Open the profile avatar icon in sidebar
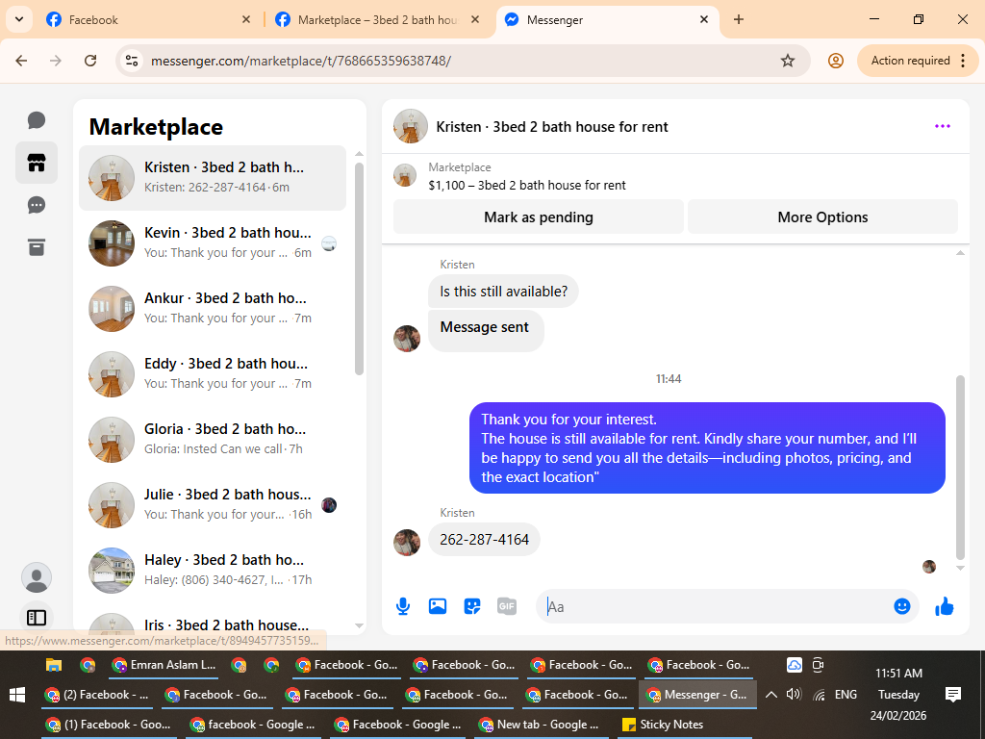Screen dimensions: 985x739 [37, 577]
